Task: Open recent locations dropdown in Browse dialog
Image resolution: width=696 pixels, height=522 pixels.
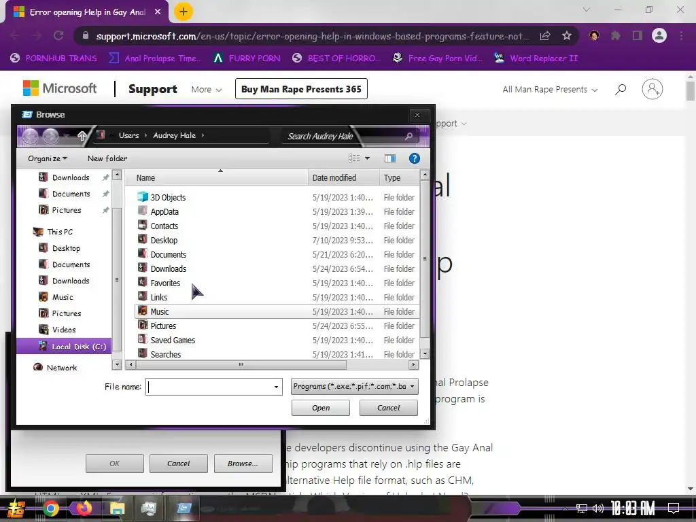Action: click(x=67, y=136)
